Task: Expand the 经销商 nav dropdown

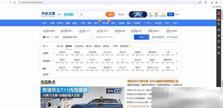Action: (137, 23)
